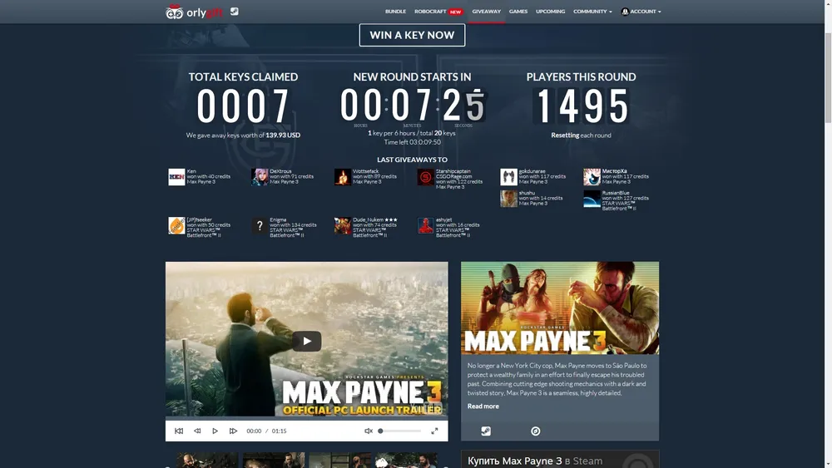Click the compass website icon under description

tap(536, 431)
